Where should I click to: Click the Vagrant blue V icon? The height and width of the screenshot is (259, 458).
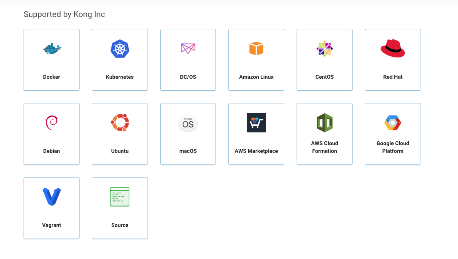click(x=52, y=197)
